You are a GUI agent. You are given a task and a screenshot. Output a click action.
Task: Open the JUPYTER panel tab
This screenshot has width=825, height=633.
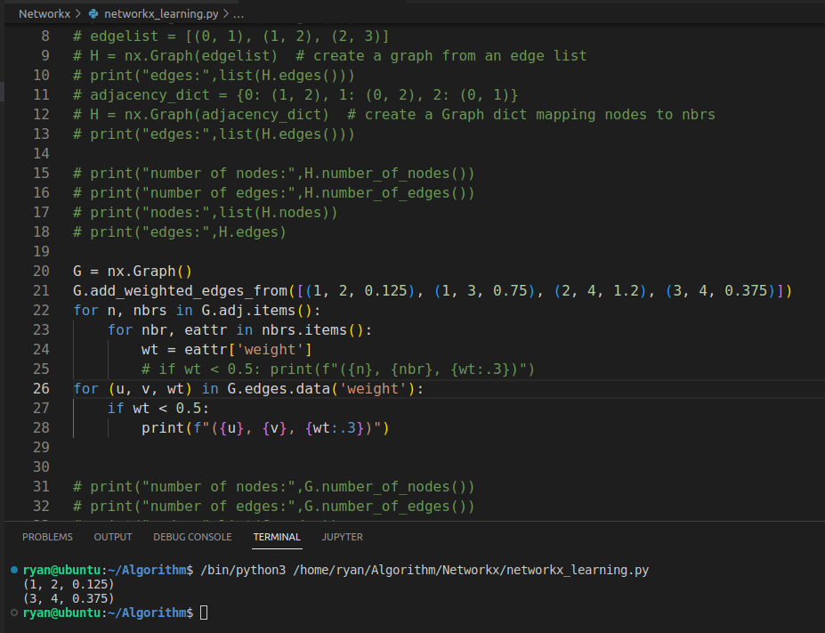(x=342, y=537)
